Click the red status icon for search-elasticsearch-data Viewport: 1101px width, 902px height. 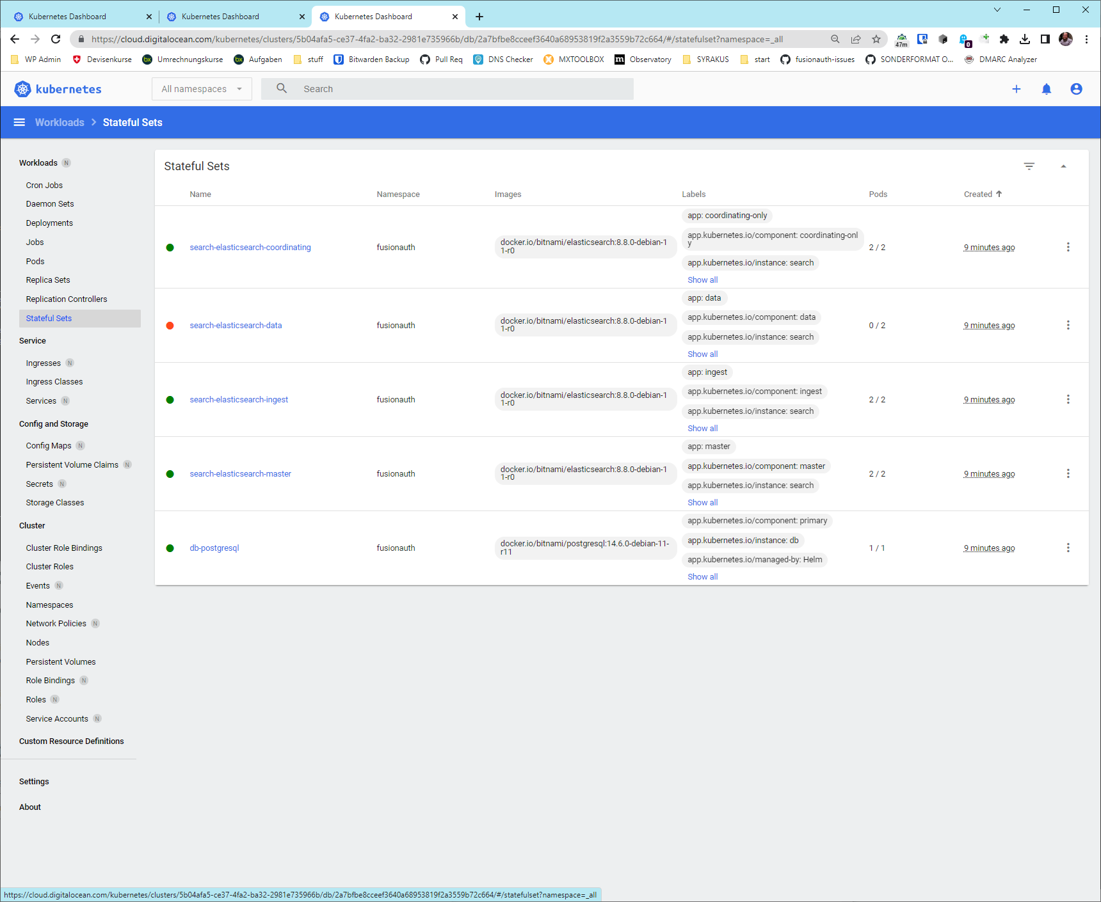point(170,325)
